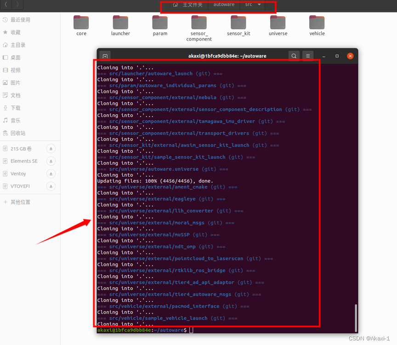Click line pointcloud_to_laserscan in terminal

[x=185, y=259]
